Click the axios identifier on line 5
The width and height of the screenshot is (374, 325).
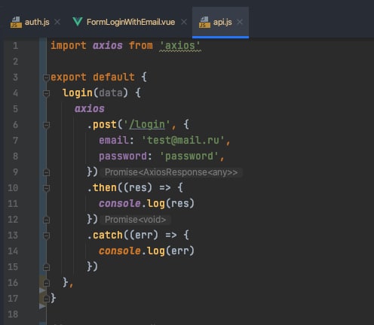[90, 109]
